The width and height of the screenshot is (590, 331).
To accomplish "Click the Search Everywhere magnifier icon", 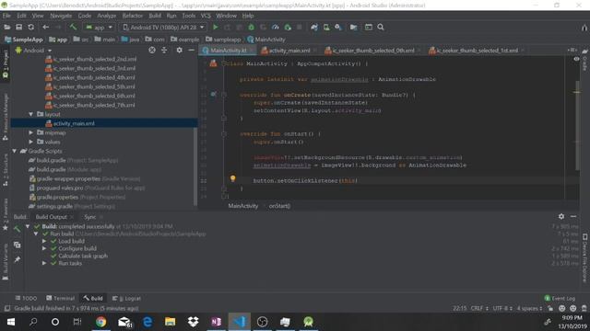I will [x=381, y=27].
